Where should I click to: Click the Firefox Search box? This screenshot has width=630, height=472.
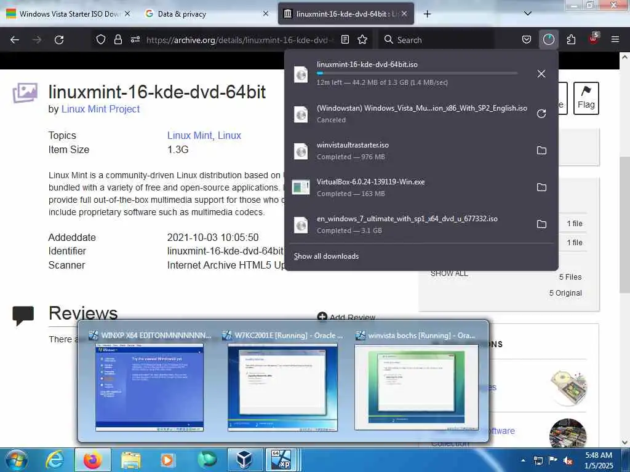point(436,40)
